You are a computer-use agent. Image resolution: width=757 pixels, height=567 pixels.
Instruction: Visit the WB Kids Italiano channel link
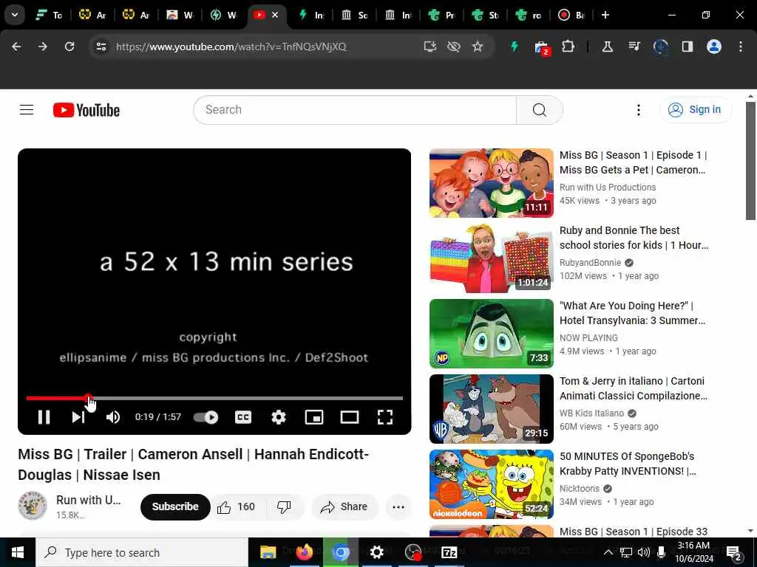point(591,413)
